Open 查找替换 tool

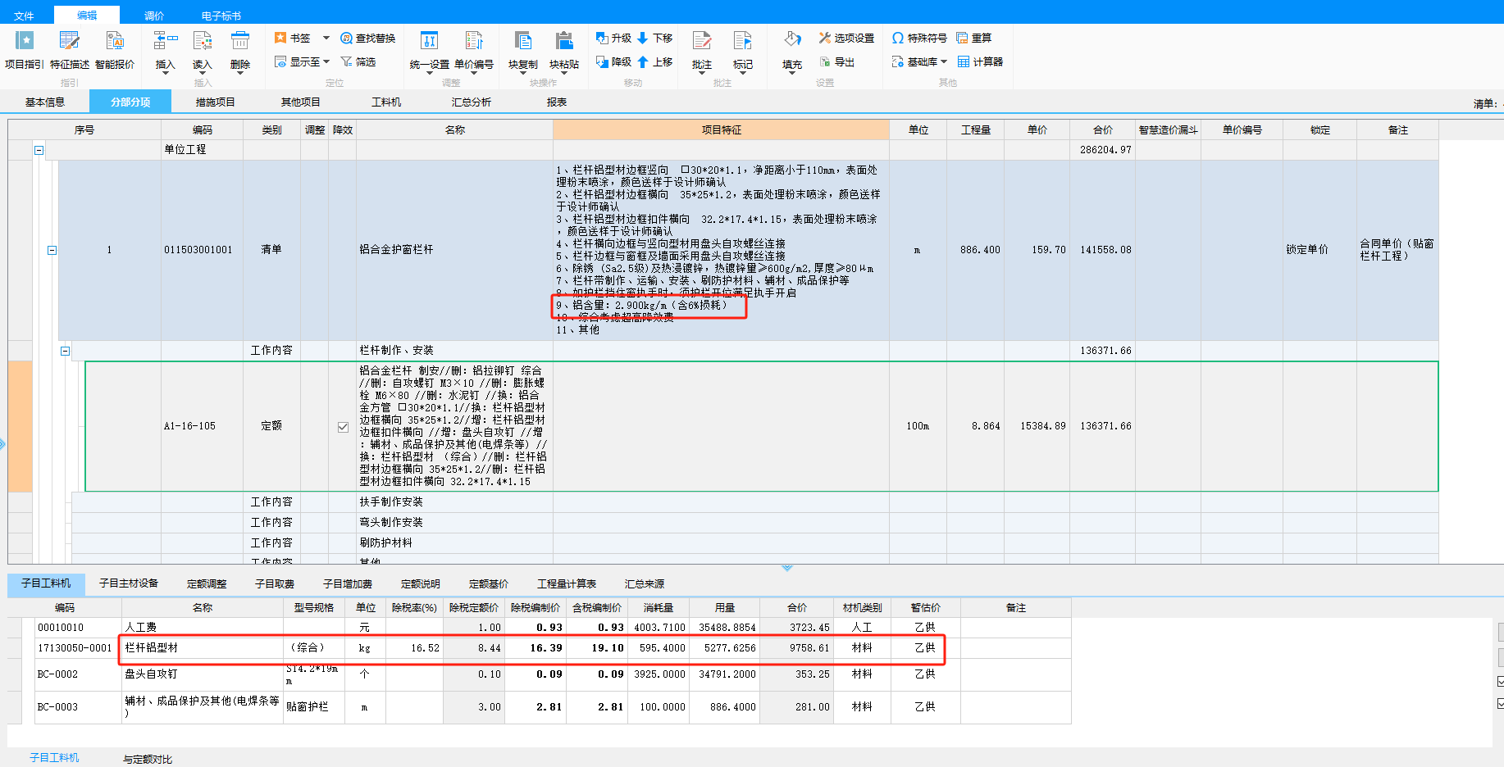pyautogui.click(x=367, y=38)
